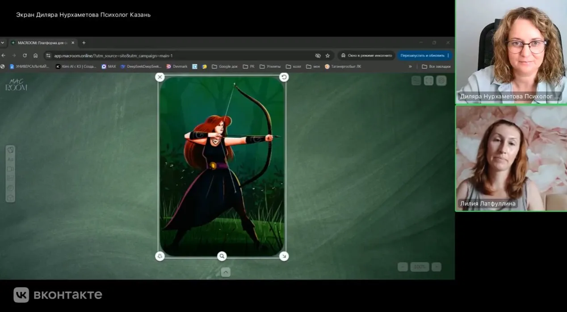Open the settings gear at top right of the canvas
This screenshot has width=567, height=312.
[441, 81]
